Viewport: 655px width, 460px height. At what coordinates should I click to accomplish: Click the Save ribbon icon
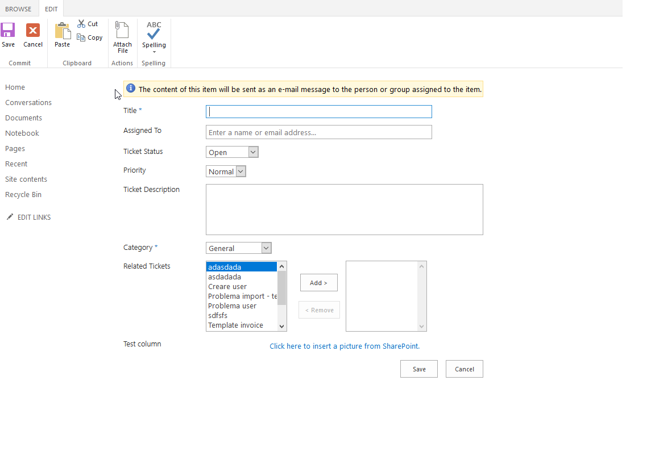(8, 31)
